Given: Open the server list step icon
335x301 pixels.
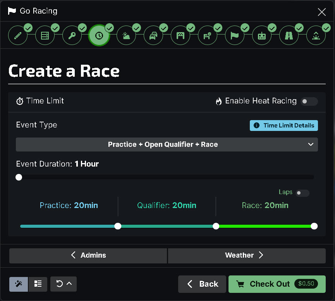Looking at the screenshot, I should (45, 36).
